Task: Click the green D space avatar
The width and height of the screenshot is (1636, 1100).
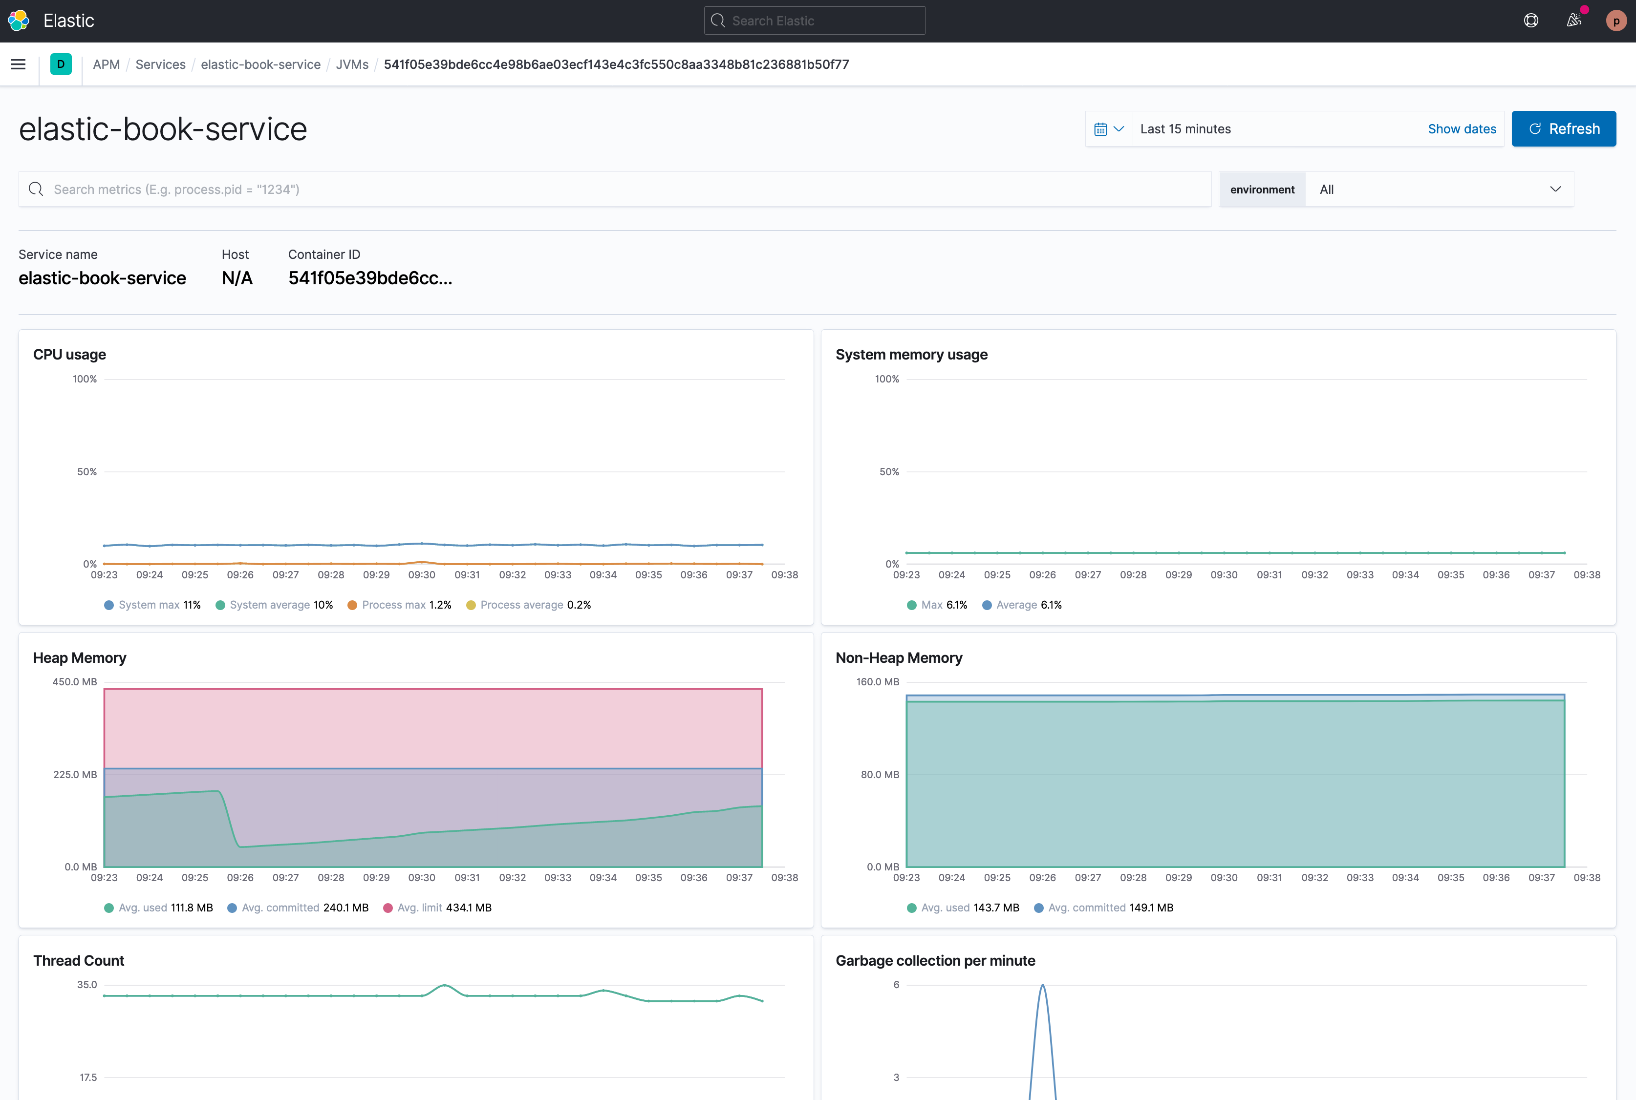Action: 61,64
